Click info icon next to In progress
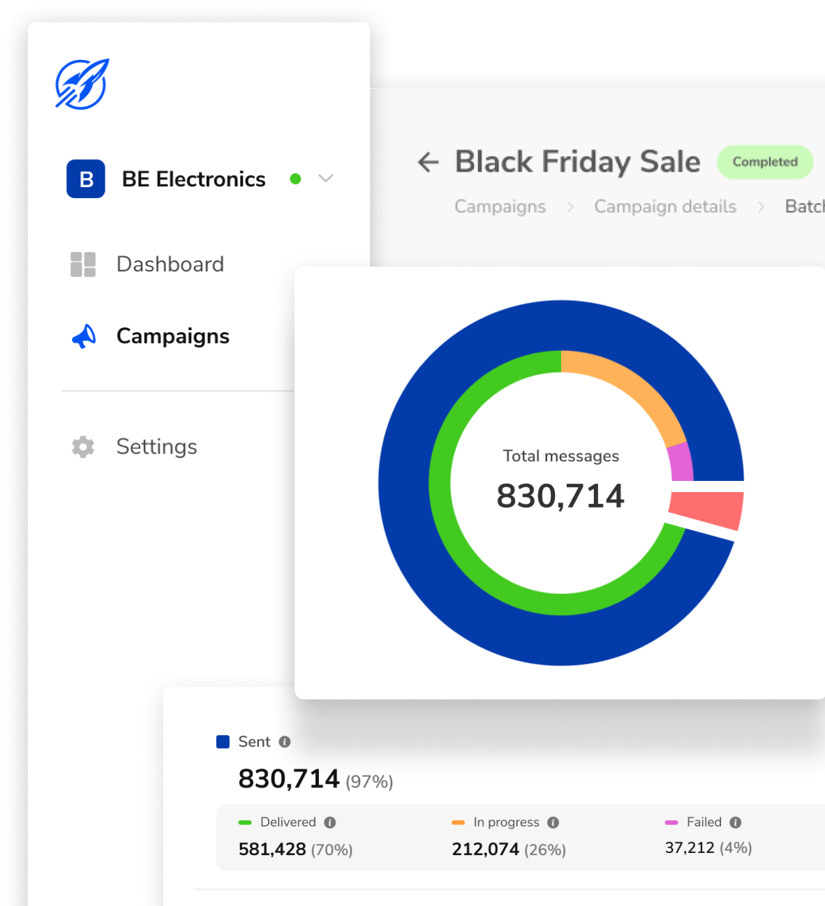The width and height of the screenshot is (825, 906). click(553, 823)
